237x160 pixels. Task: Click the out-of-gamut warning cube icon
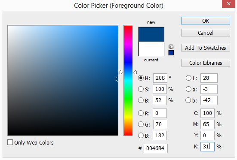click(x=171, y=46)
